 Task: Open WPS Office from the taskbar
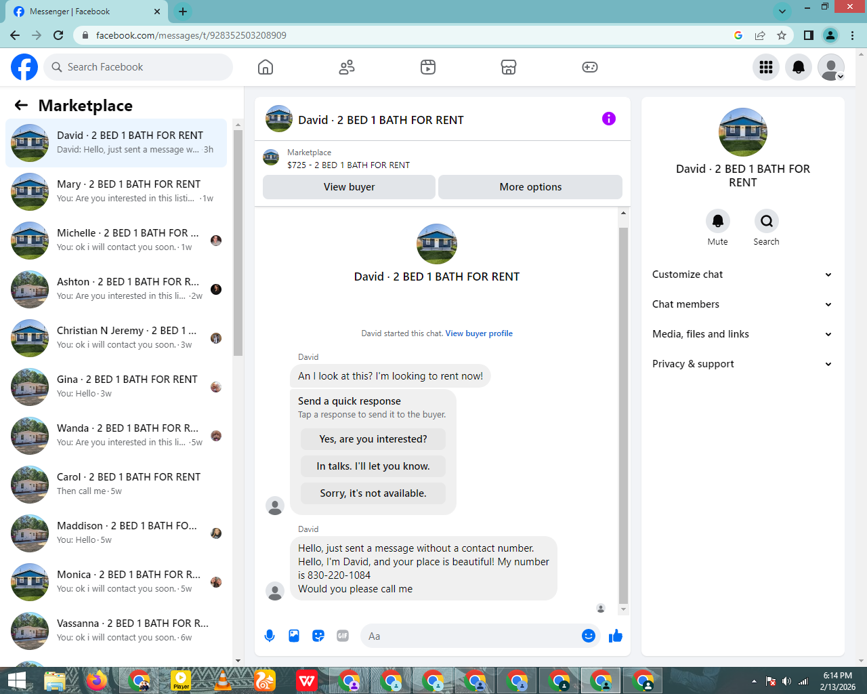coord(307,680)
